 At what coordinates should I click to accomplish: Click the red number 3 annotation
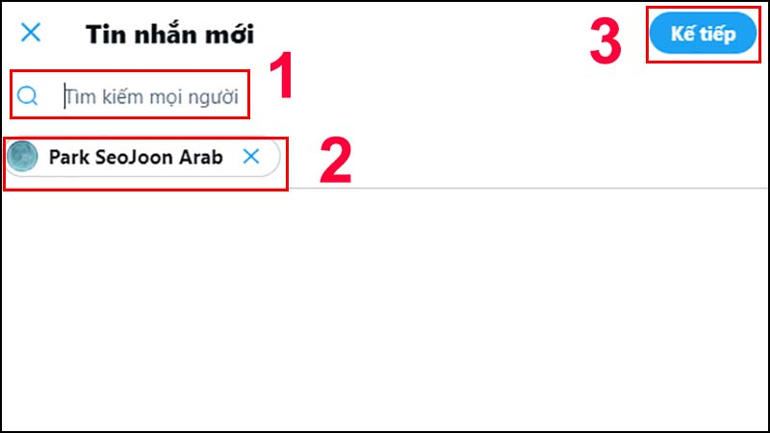click(x=605, y=41)
